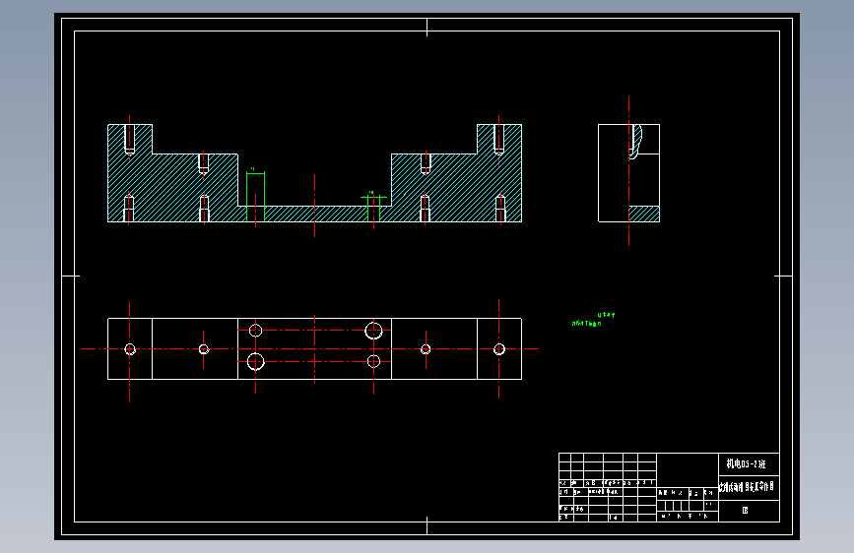Click the top-right counterbored hole in section view
The height and width of the screenshot is (553, 854).
coord(498,140)
